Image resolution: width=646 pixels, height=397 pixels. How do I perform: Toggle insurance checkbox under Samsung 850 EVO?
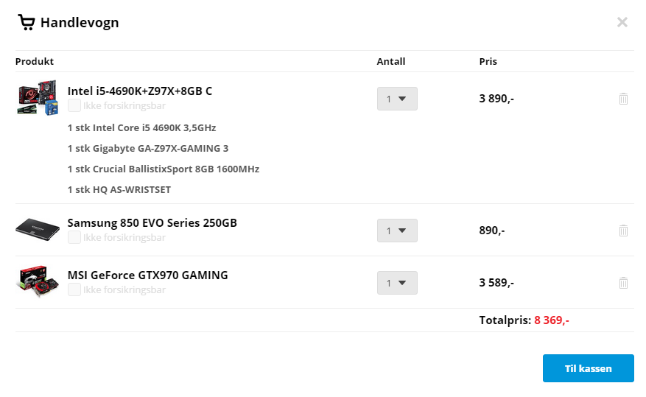pos(74,237)
